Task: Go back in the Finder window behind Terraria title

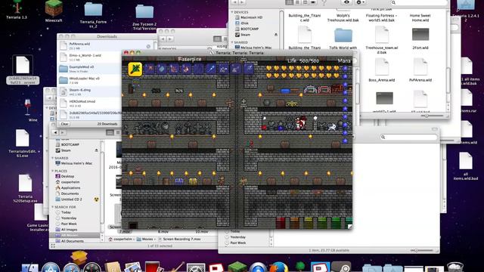Action: point(163,39)
